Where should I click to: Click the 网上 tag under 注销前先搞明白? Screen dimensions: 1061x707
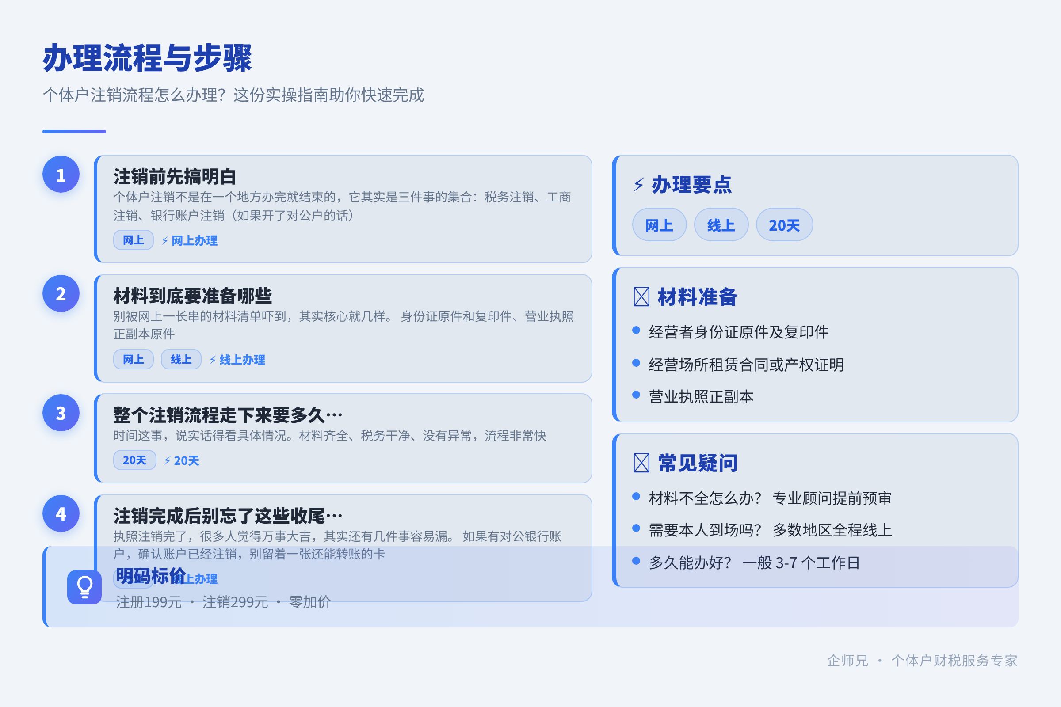pos(134,240)
